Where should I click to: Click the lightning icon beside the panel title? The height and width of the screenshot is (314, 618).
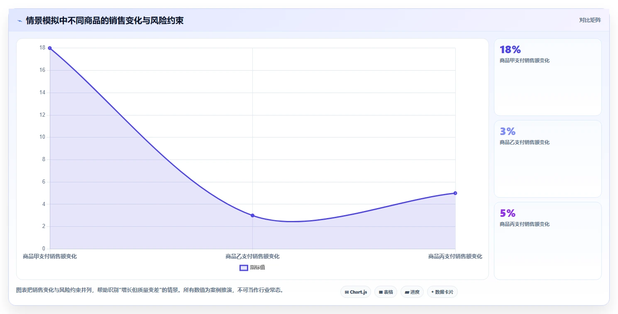[x=20, y=20]
